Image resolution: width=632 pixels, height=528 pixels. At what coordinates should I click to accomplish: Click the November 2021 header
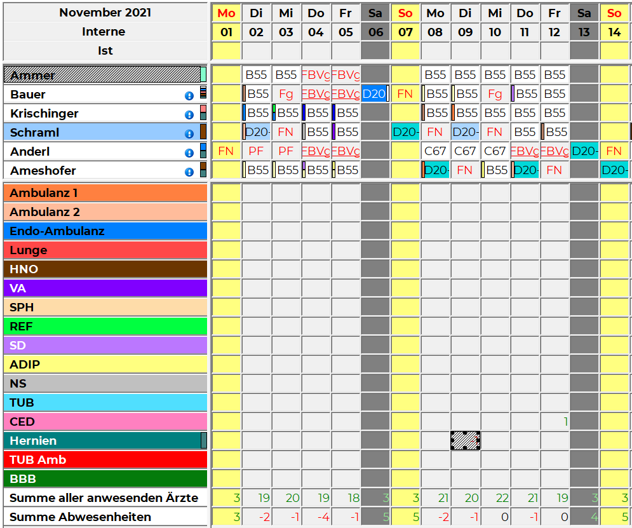point(105,13)
